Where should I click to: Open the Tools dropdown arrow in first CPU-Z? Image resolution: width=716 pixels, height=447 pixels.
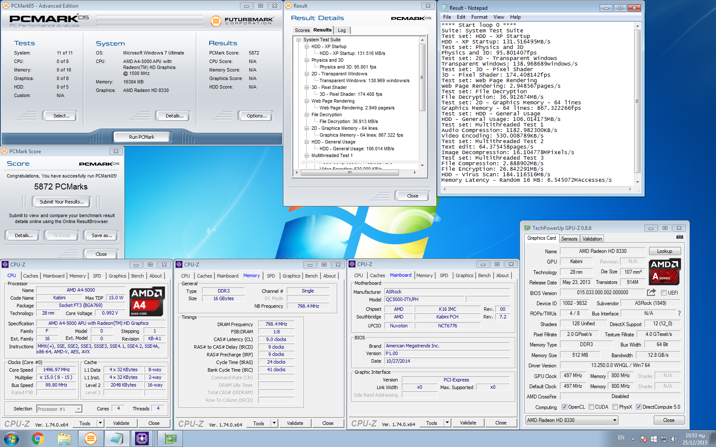pyautogui.click(x=100, y=423)
